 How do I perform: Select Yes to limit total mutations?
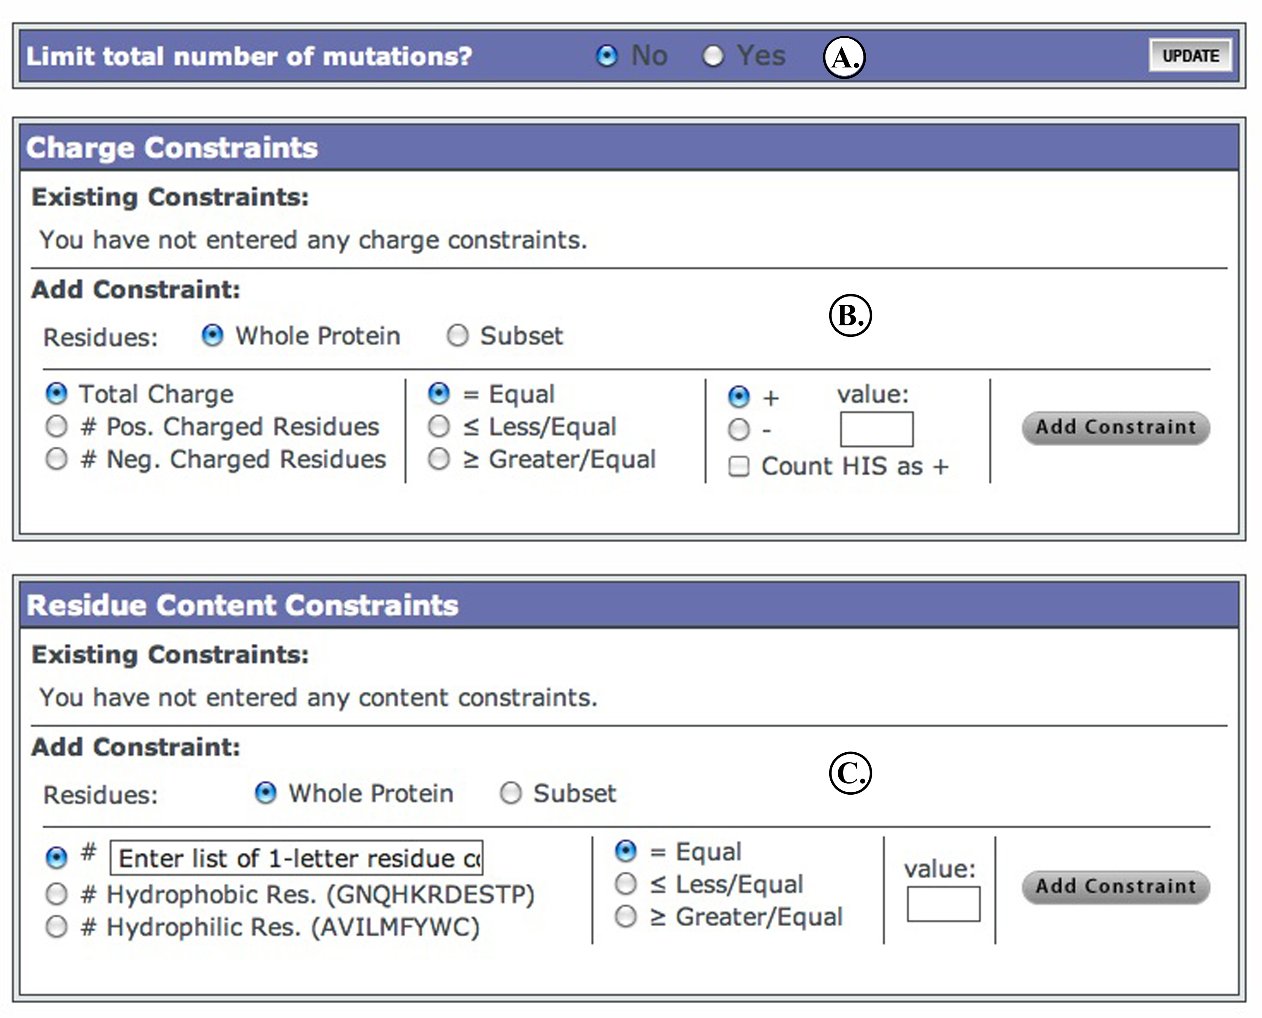click(x=713, y=56)
